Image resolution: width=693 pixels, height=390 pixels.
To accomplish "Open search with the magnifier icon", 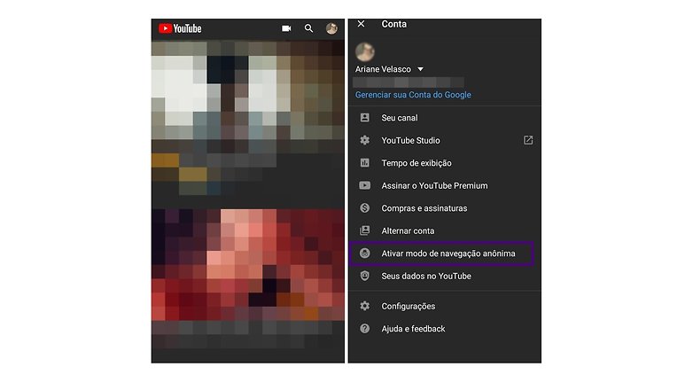I will (x=308, y=28).
